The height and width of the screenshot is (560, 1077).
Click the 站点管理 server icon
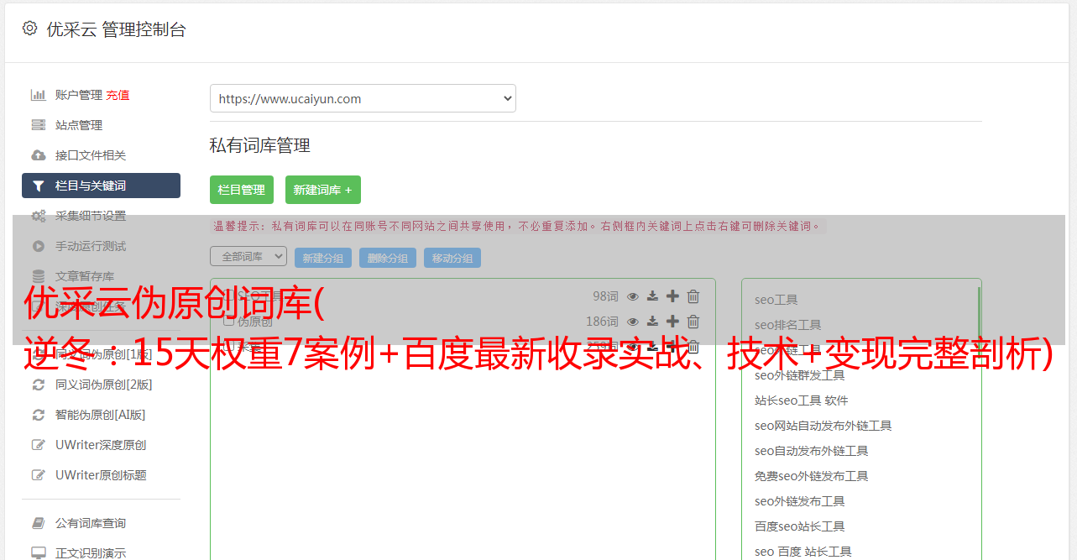(x=39, y=125)
